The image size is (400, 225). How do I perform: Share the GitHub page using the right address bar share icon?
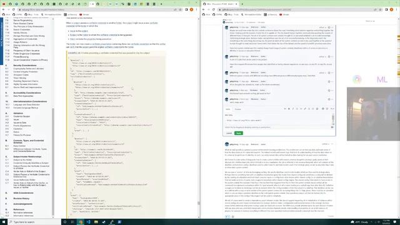coord(375,9)
